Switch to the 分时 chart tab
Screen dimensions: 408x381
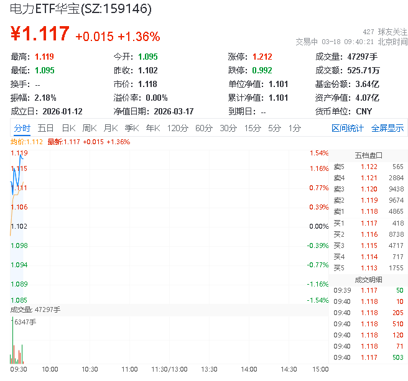click(x=22, y=128)
